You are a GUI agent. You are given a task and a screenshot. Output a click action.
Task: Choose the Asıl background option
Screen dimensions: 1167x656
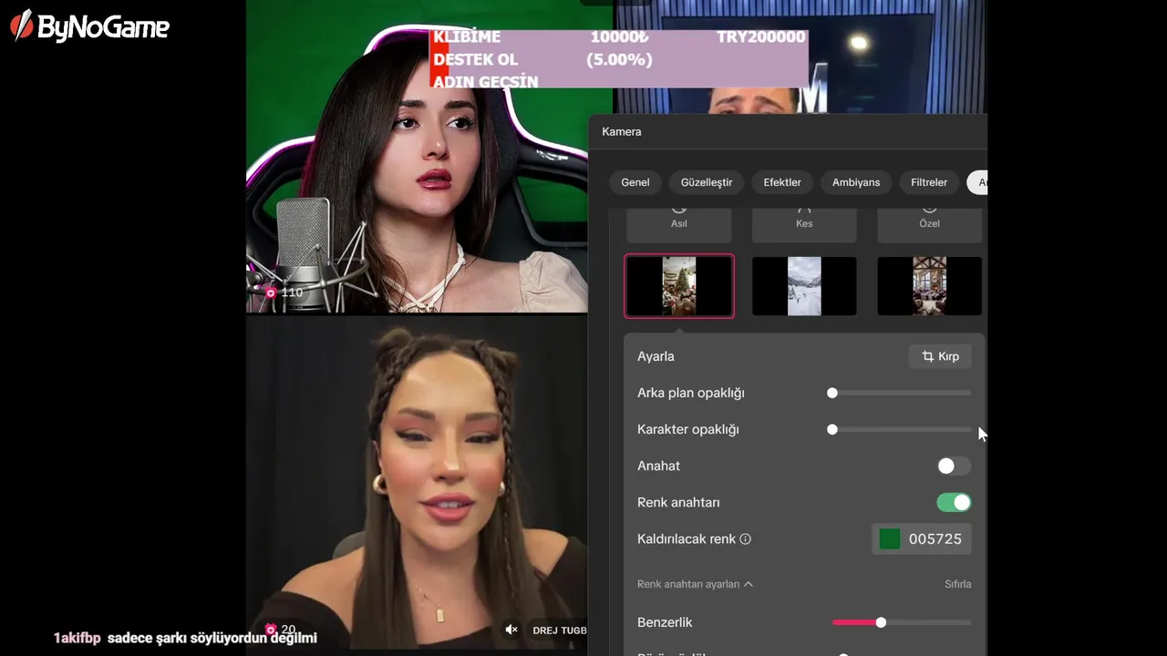679,224
